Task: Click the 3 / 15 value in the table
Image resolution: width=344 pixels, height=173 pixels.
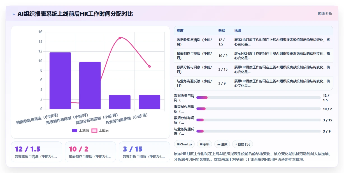Action: pos(223,69)
